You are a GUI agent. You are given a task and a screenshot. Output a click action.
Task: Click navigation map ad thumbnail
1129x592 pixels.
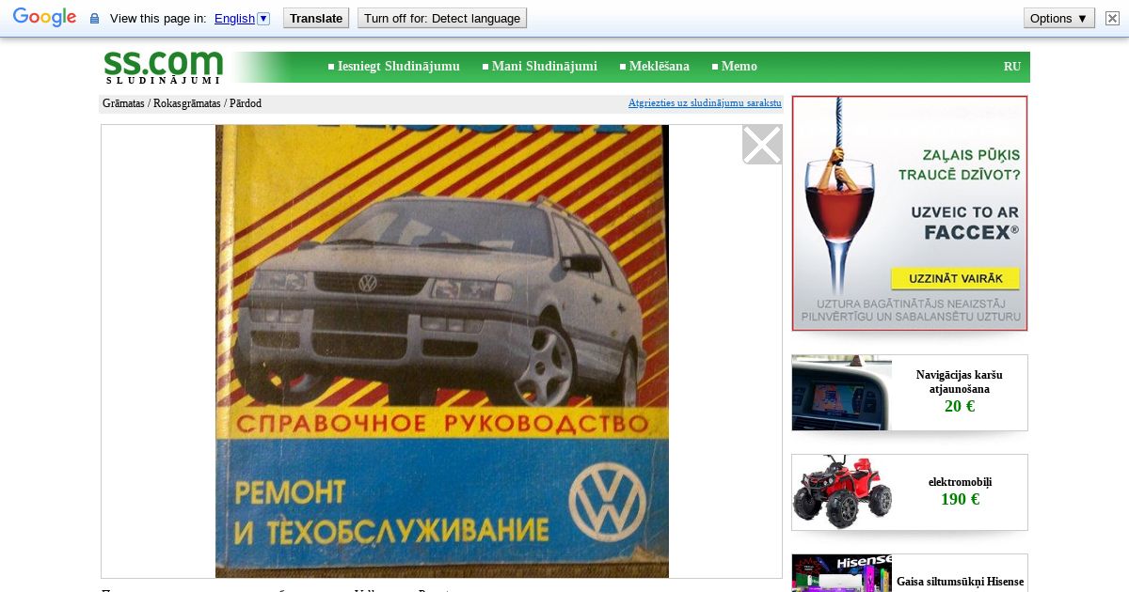842,393
